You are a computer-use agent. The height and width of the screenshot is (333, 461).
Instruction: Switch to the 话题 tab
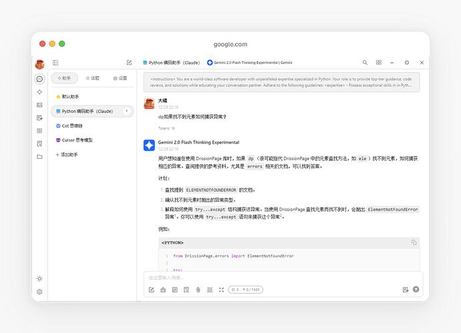point(92,78)
